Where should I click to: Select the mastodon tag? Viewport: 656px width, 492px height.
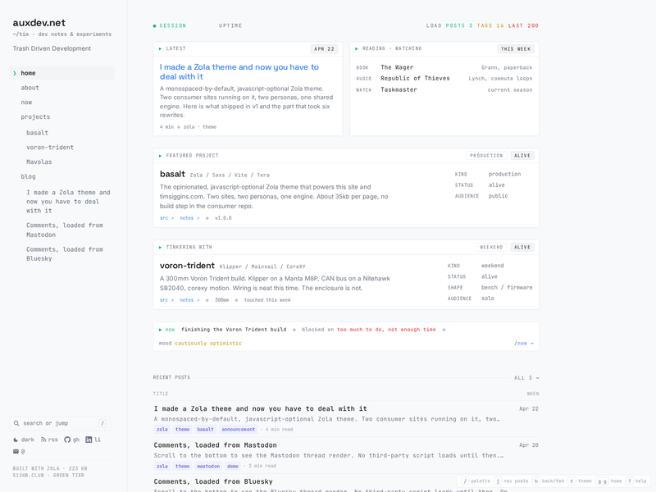tap(208, 466)
